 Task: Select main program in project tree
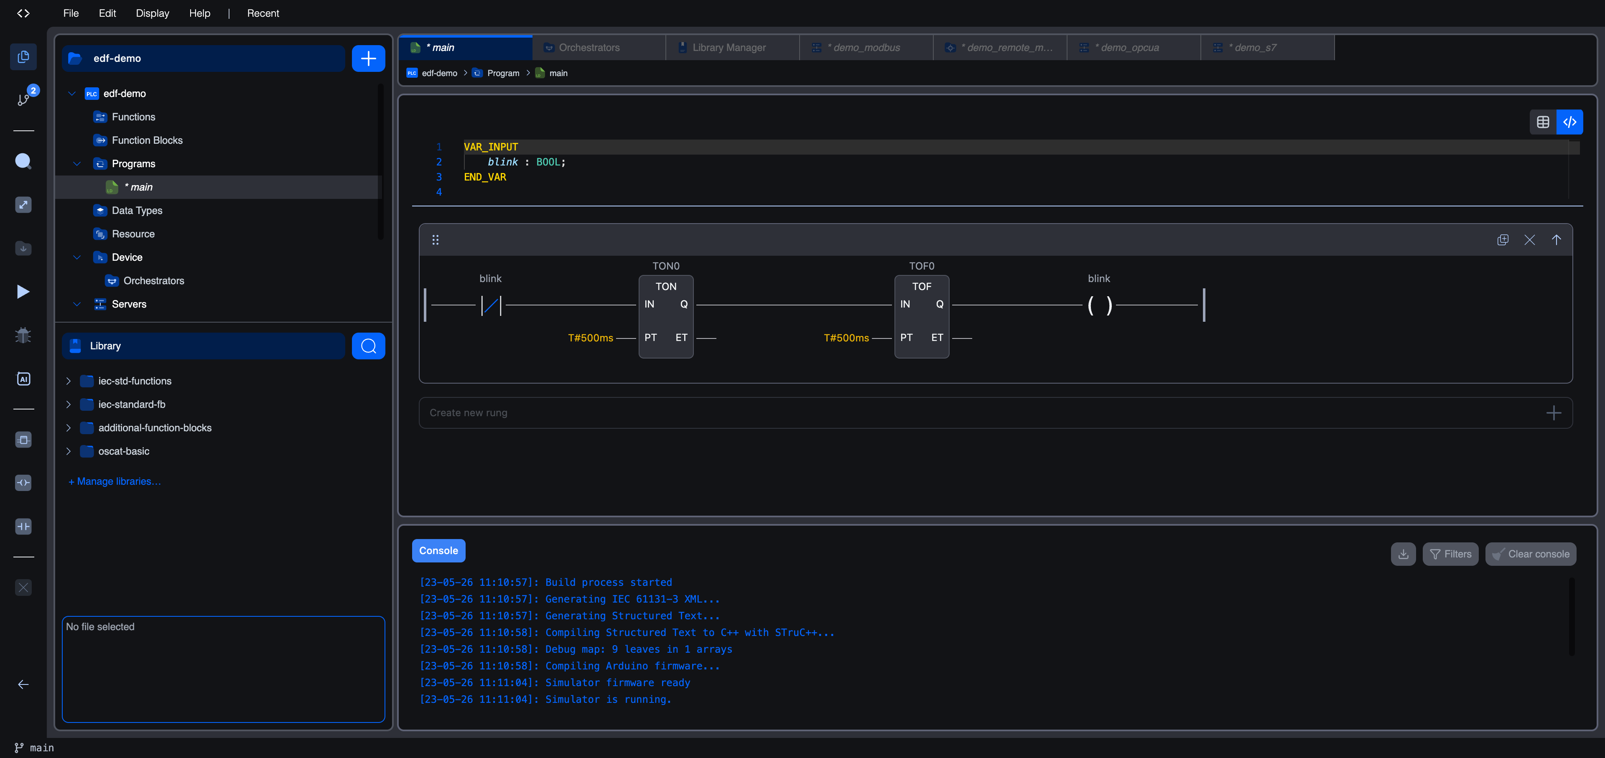[217, 187]
